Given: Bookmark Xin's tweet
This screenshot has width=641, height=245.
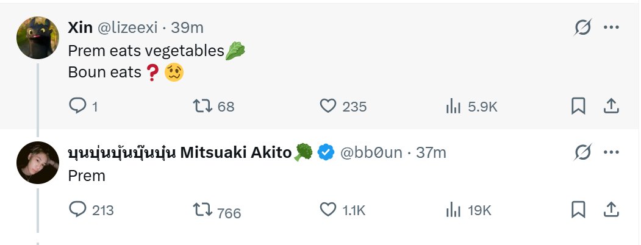Looking at the screenshot, I should pyautogui.click(x=578, y=106).
